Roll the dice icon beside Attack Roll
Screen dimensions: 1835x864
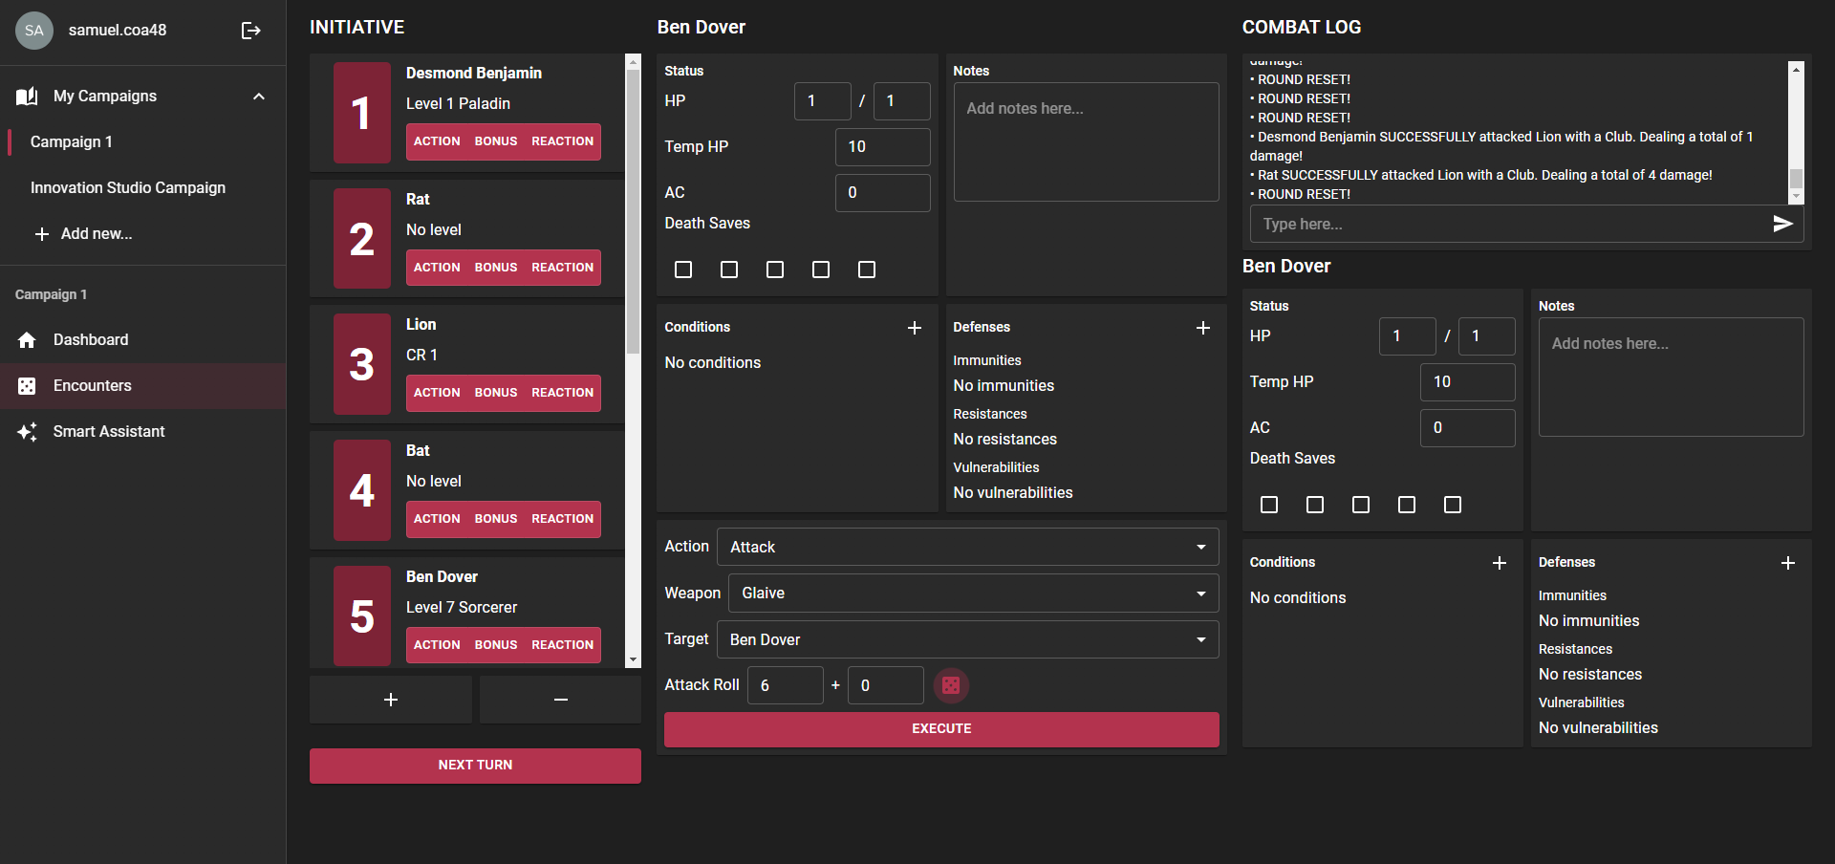point(951,685)
